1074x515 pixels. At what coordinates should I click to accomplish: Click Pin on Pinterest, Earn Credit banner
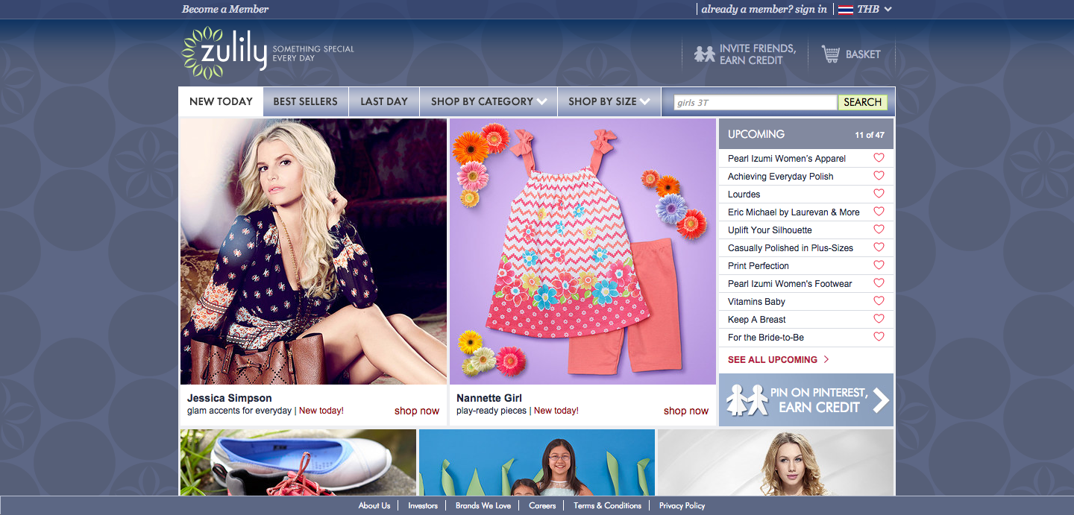point(806,399)
